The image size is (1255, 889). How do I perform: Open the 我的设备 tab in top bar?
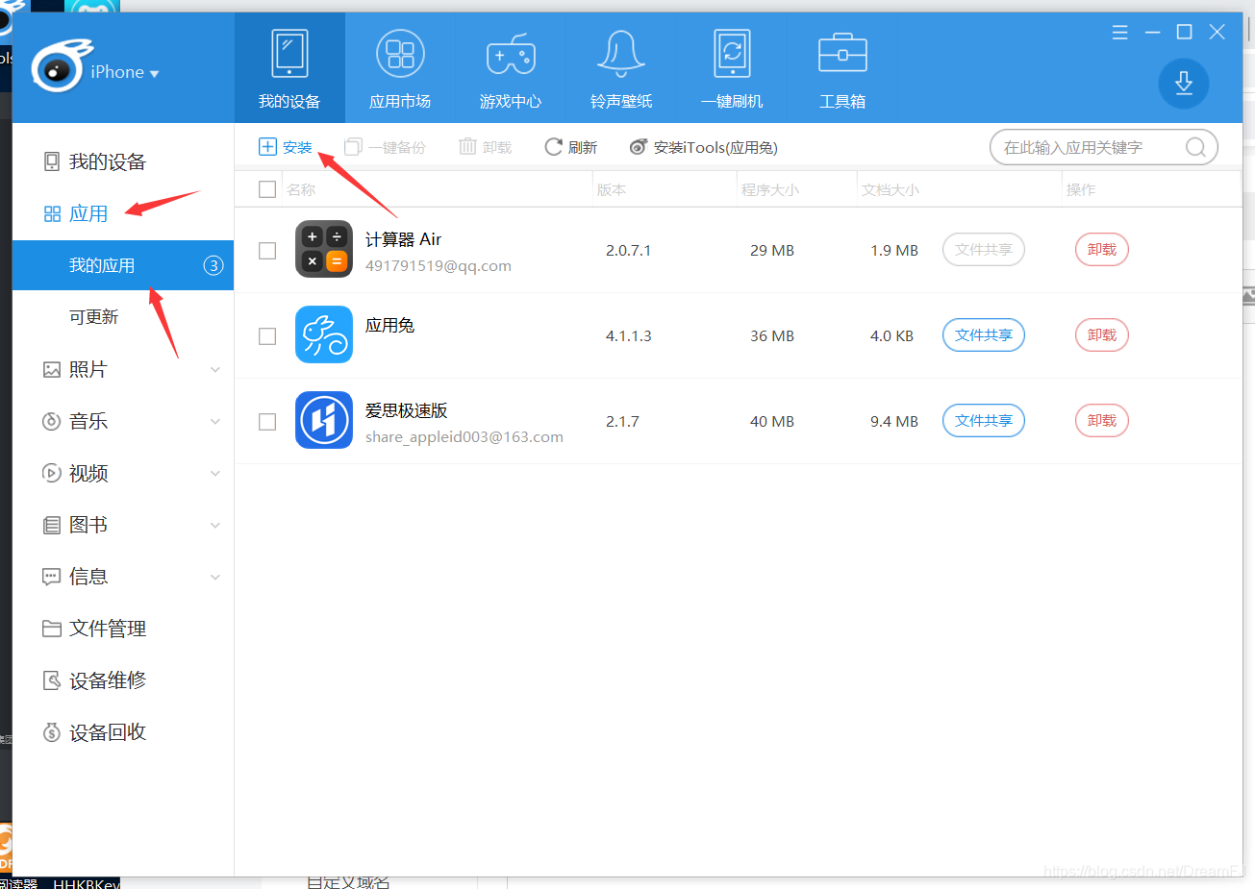pos(289,68)
